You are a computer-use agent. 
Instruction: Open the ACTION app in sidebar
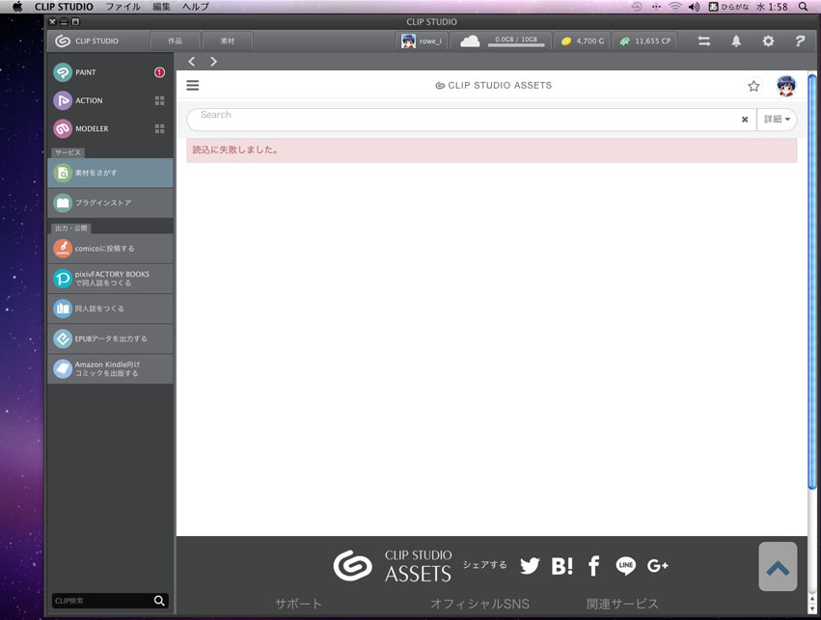[64, 100]
